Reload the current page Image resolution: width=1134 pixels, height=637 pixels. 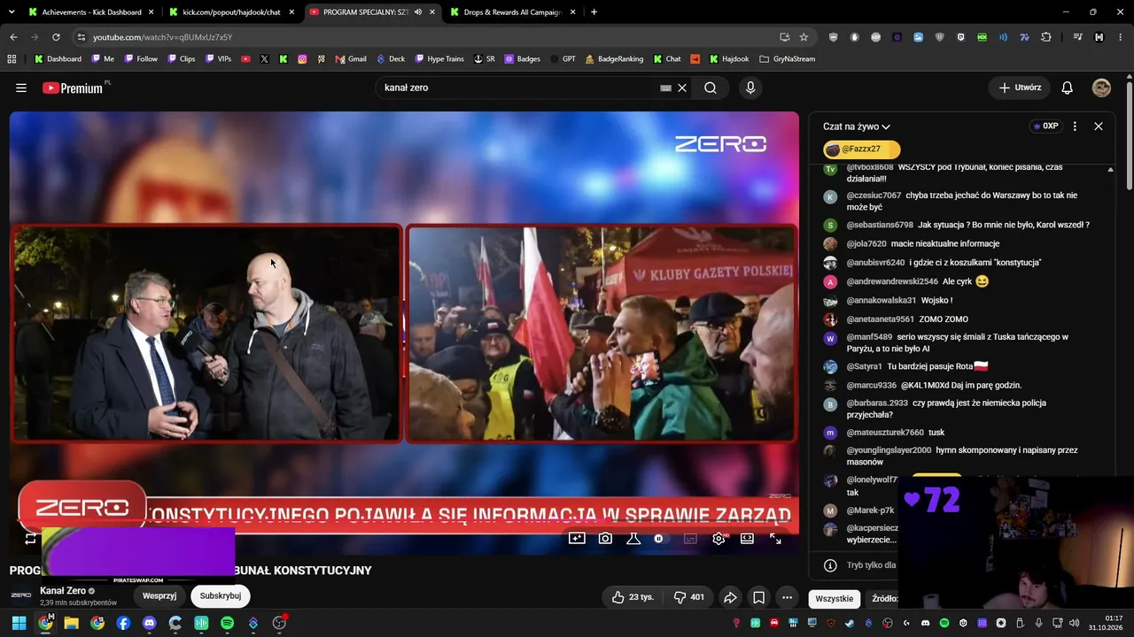coord(56,37)
